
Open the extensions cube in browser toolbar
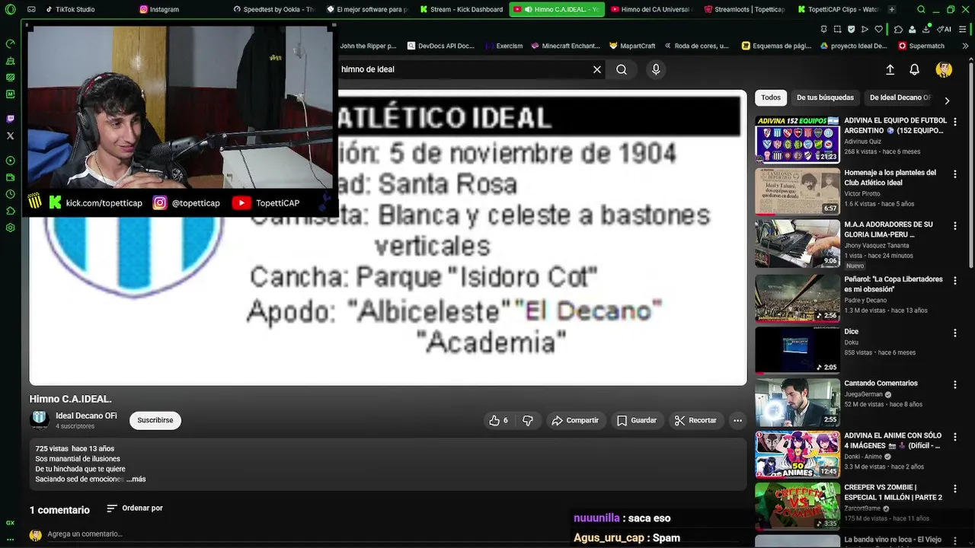click(899, 29)
